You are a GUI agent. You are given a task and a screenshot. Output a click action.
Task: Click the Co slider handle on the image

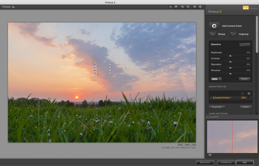[x=110, y=67]
